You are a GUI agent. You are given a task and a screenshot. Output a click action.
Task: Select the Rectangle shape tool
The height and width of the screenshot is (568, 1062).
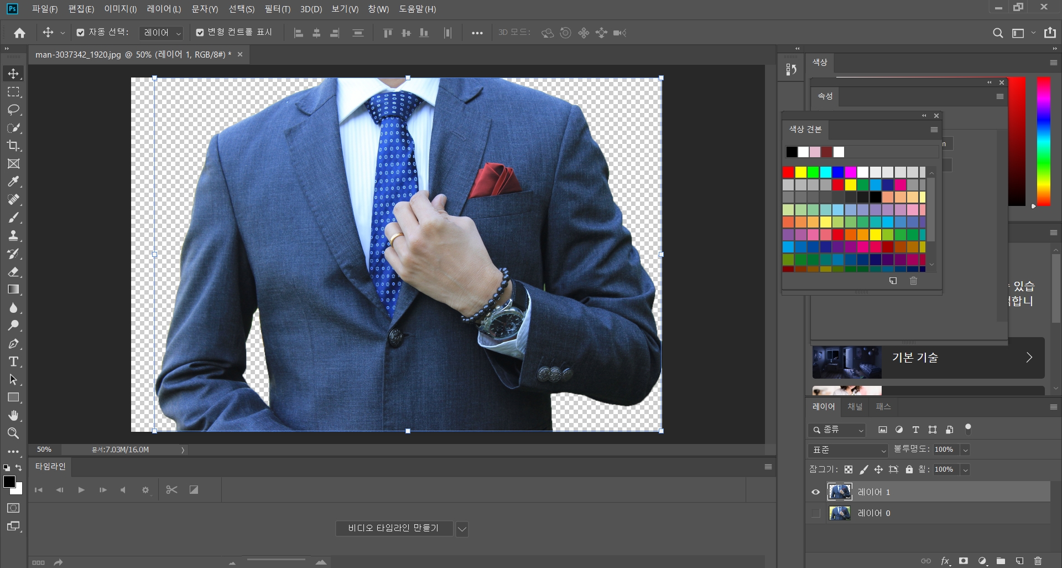point(13,397)
